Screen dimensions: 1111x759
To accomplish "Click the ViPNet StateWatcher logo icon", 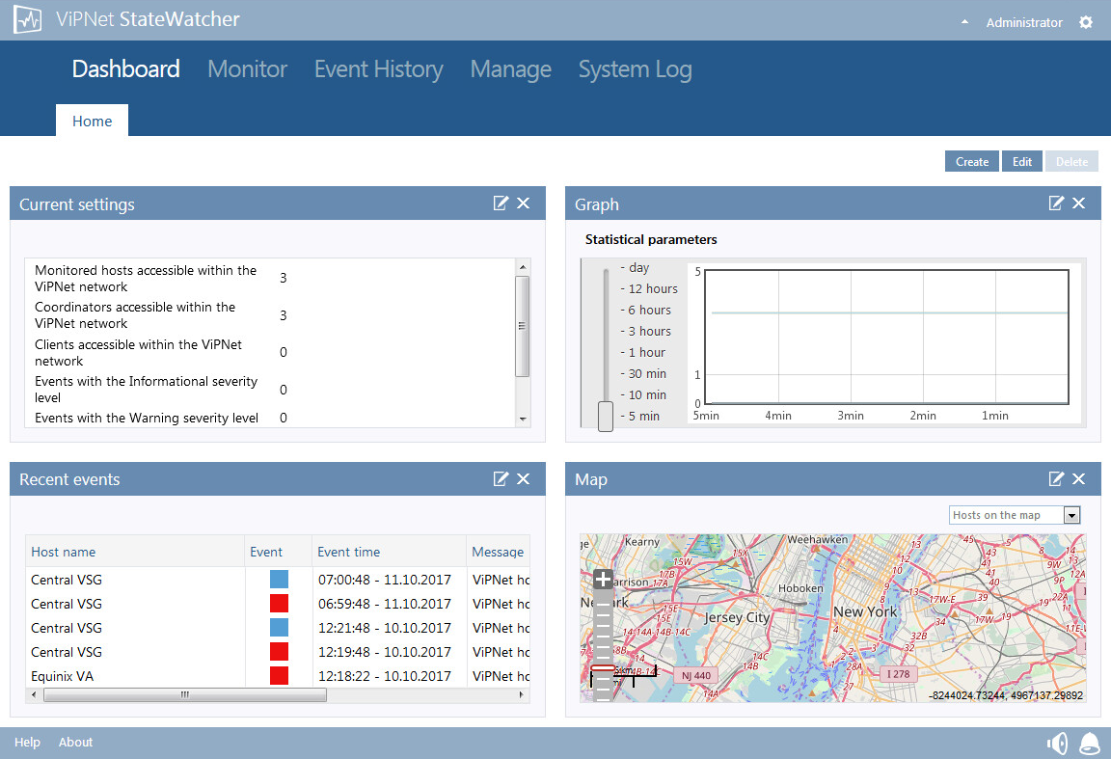I will (x=28, y=20).
